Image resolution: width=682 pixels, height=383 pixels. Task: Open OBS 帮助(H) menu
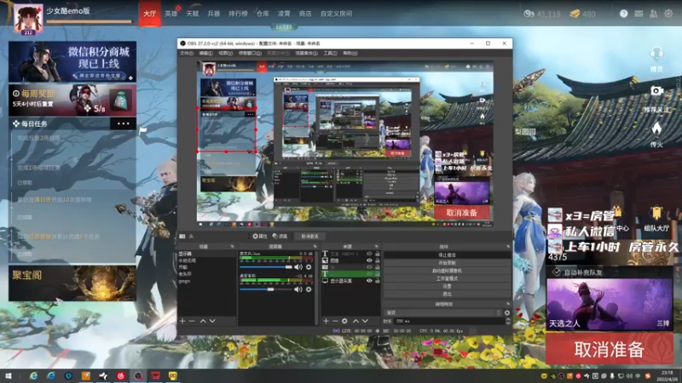click(350, 54)
